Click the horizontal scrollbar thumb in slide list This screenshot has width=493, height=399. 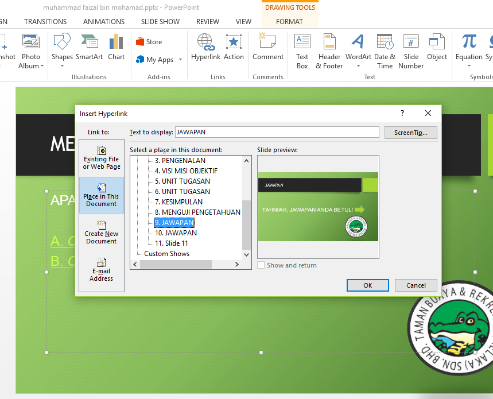tap(176, 265)
